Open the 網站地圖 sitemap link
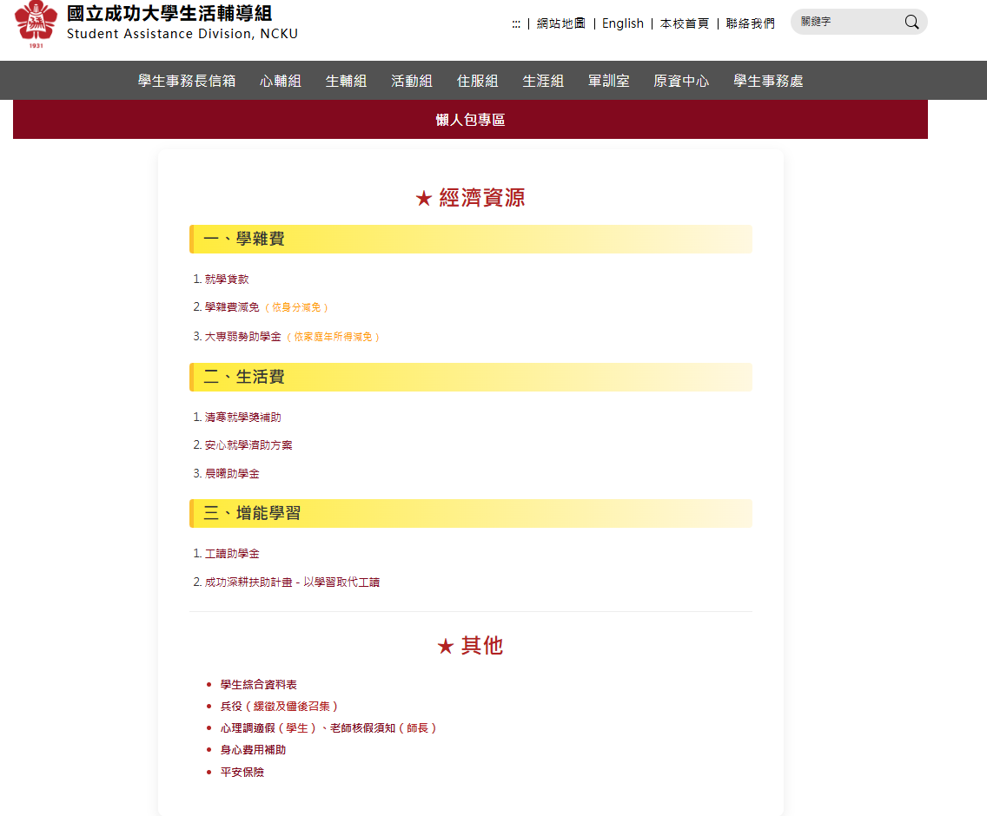987x816 pixels. coord(561,24)
